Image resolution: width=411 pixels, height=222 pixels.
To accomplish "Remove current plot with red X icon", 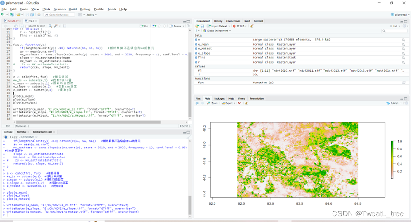I will click(x=239, y=103).
